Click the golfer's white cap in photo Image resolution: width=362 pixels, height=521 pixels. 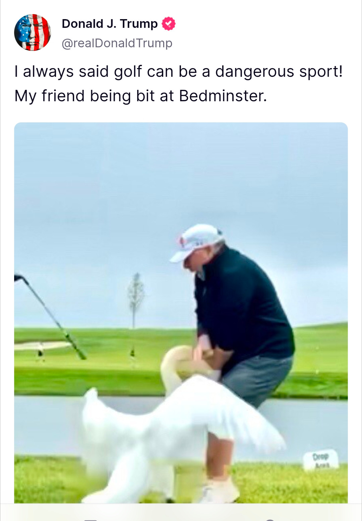197,241
